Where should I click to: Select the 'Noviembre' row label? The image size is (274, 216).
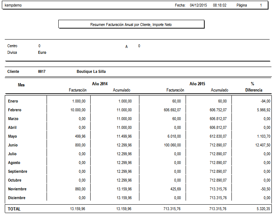click(x=17, y=189)
